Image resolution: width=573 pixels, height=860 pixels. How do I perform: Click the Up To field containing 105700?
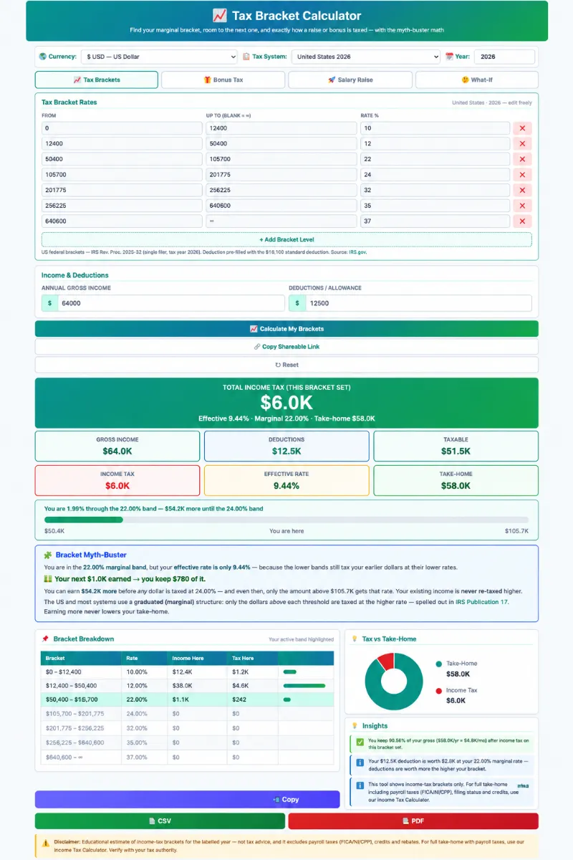pos(281,159)
